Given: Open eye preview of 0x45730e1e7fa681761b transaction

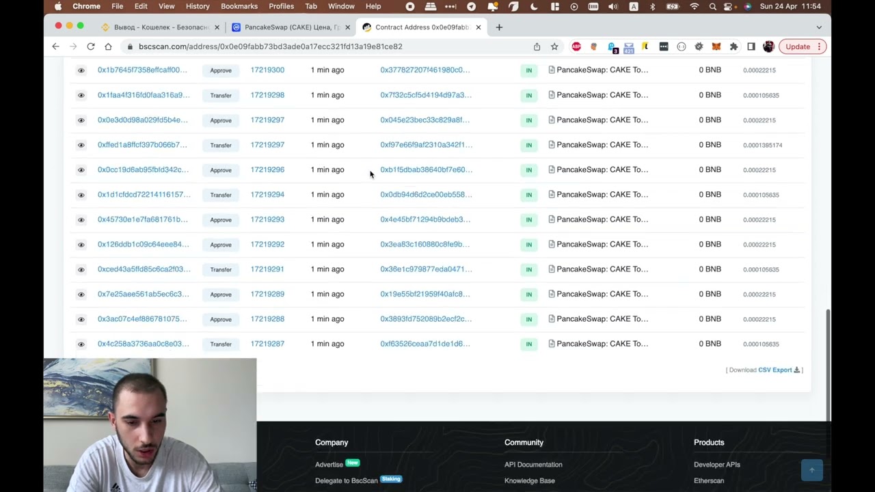Looking at the screenshot, I should pos(81,219).
